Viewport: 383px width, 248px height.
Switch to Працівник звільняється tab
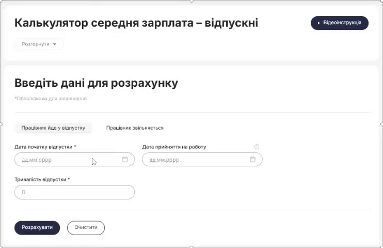click(135, 128)
